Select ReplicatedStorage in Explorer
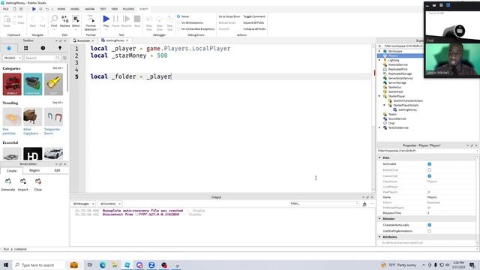This screenshot has width=480, height=270. 400,73
